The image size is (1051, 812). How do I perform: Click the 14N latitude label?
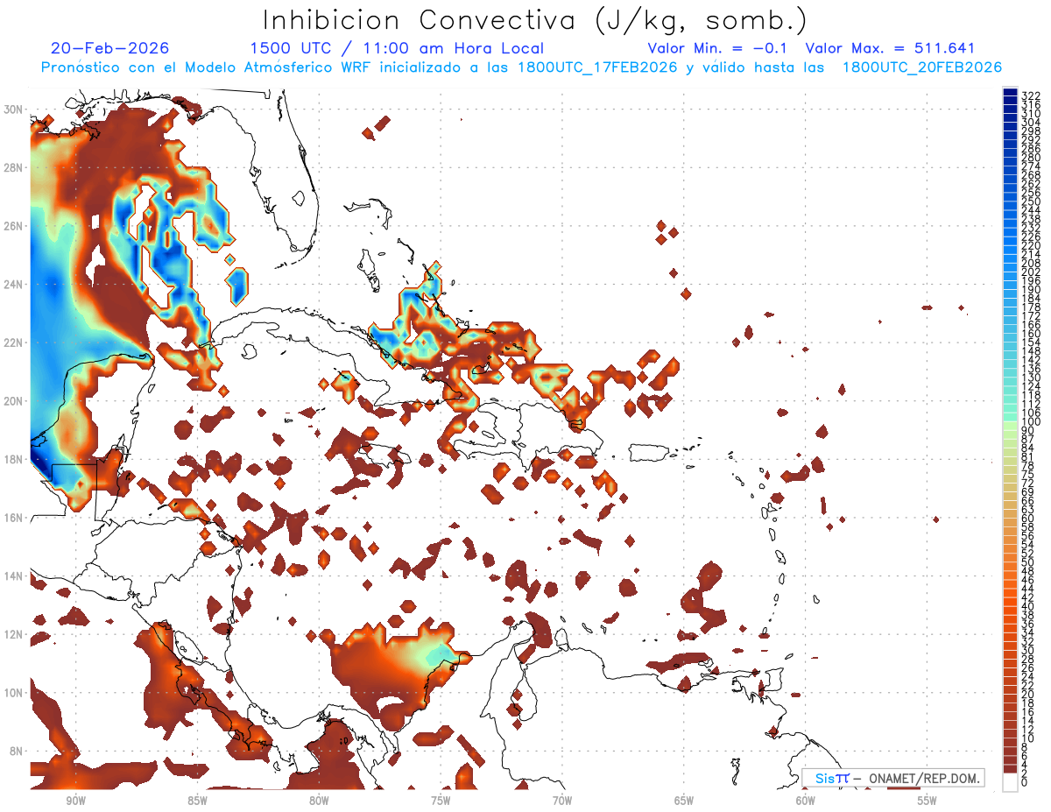[15, 575]
